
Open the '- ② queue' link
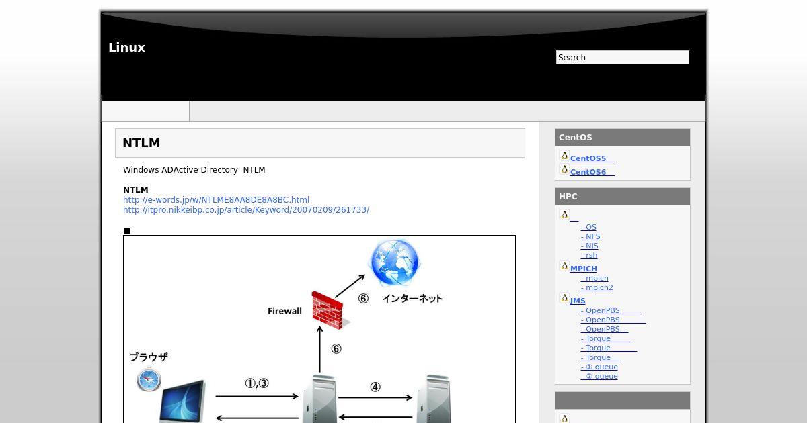coord(599,377)
